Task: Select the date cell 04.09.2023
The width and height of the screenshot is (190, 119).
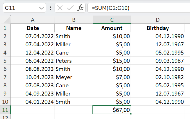Action: pos(33,94)
